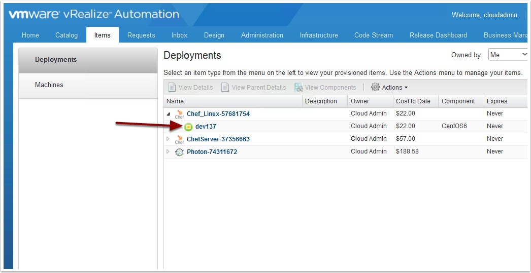The height and width of the screenshot is (273, 531).
Task: Open the Inbox tab
Action: click(180, 35)
